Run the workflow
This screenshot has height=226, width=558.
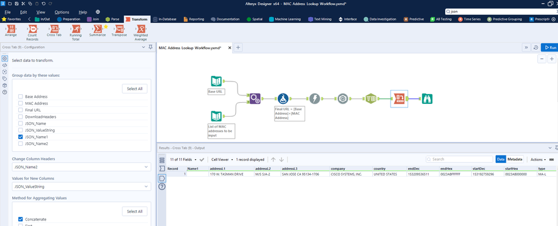(550, 47)
